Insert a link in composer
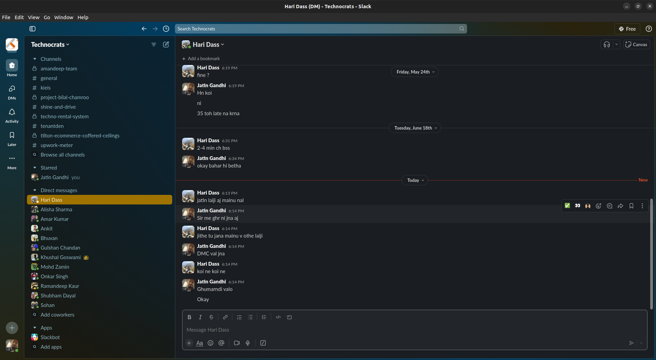The width and height of the screenshot is (656, 360). [225, 317]
